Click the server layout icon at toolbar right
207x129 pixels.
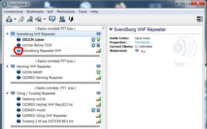coord(199,19)
